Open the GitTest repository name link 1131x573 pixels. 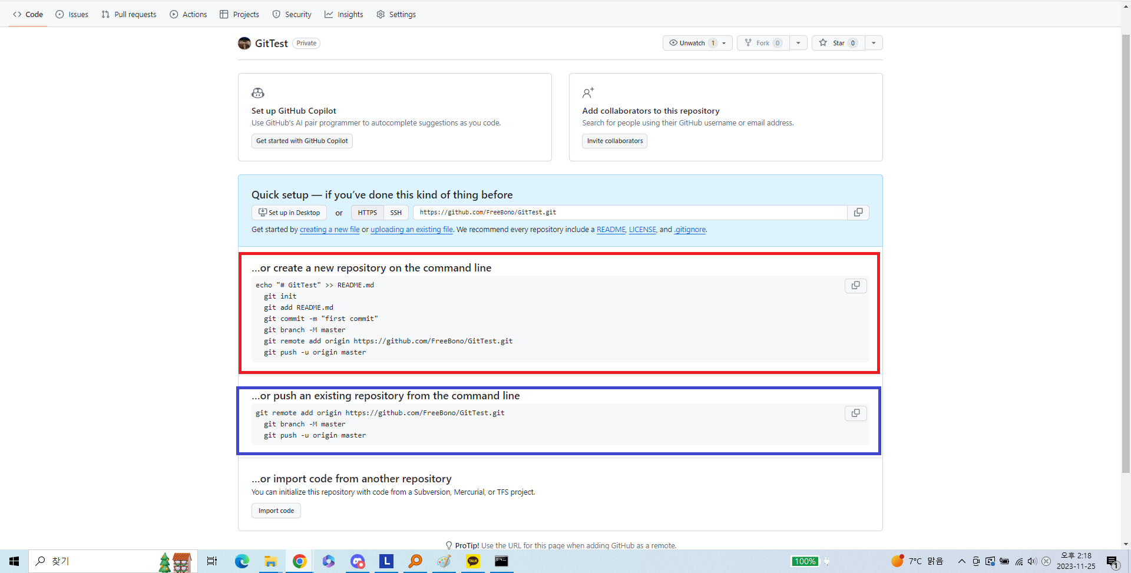[x=272, y=43]
